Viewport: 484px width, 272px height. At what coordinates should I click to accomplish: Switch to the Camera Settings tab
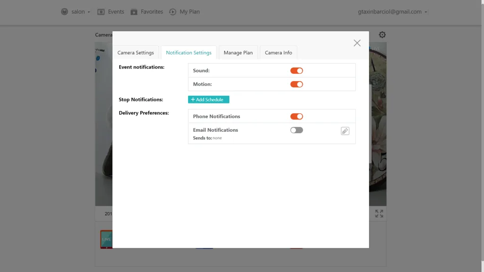(x=136, y=53)
